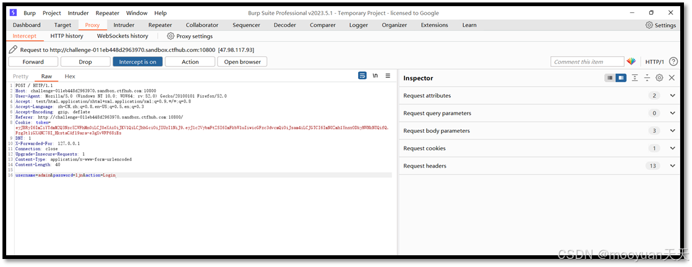Viewport: 692px width, 267px height.
Task: Switch editor to Hex view
Action: tap(70, 77)
